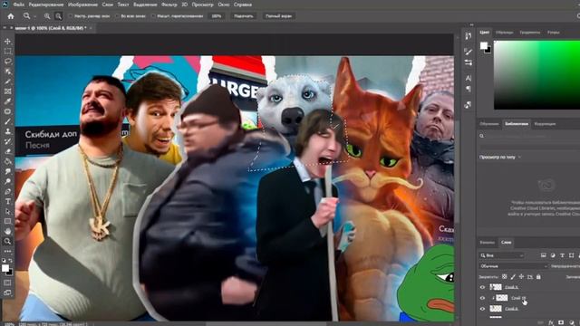Toggle the 'Настр. размер окон' checkbox
Viewport: 580px width, 326px height.
tap(71, 16)
